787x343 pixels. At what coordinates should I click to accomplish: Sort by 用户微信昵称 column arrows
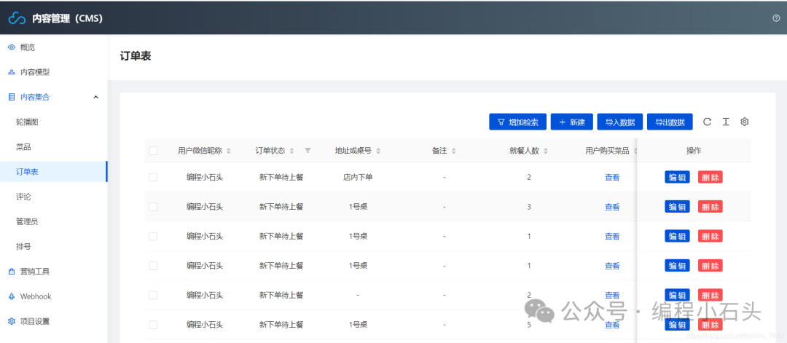[x=229, y=151]
